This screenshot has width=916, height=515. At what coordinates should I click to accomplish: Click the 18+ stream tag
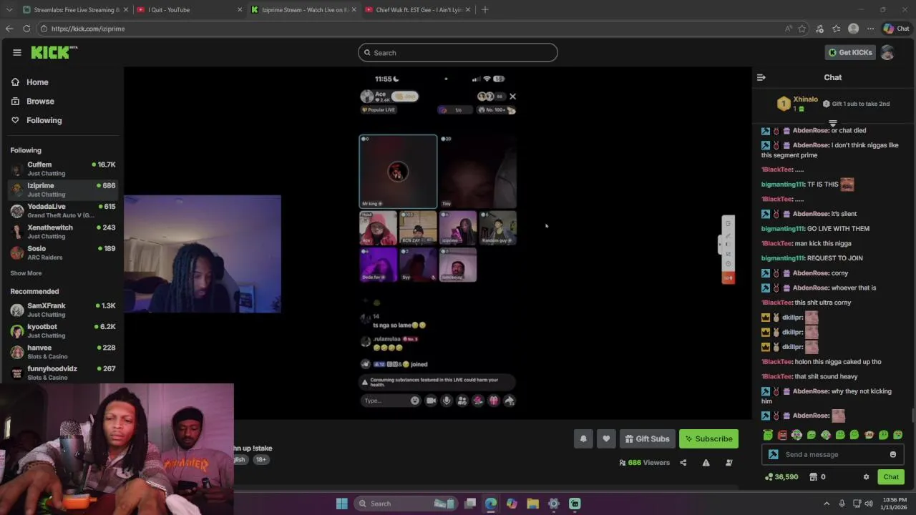pyautogui.click(x=261, y=459)
